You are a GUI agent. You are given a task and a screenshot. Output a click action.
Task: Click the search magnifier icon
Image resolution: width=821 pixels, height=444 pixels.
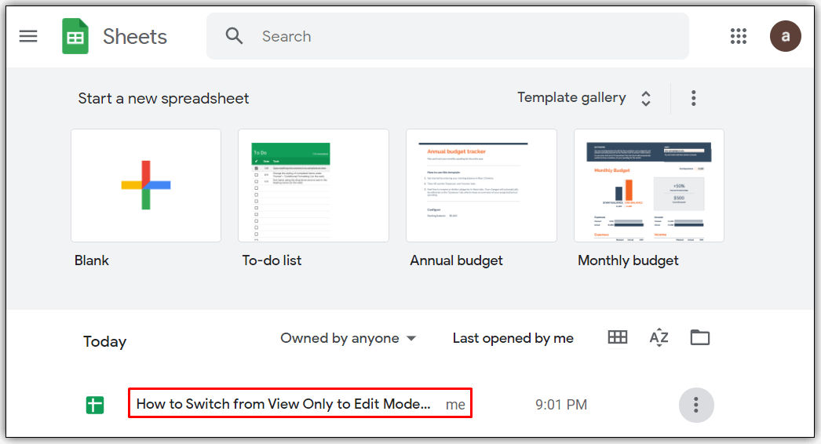point(234,36)
